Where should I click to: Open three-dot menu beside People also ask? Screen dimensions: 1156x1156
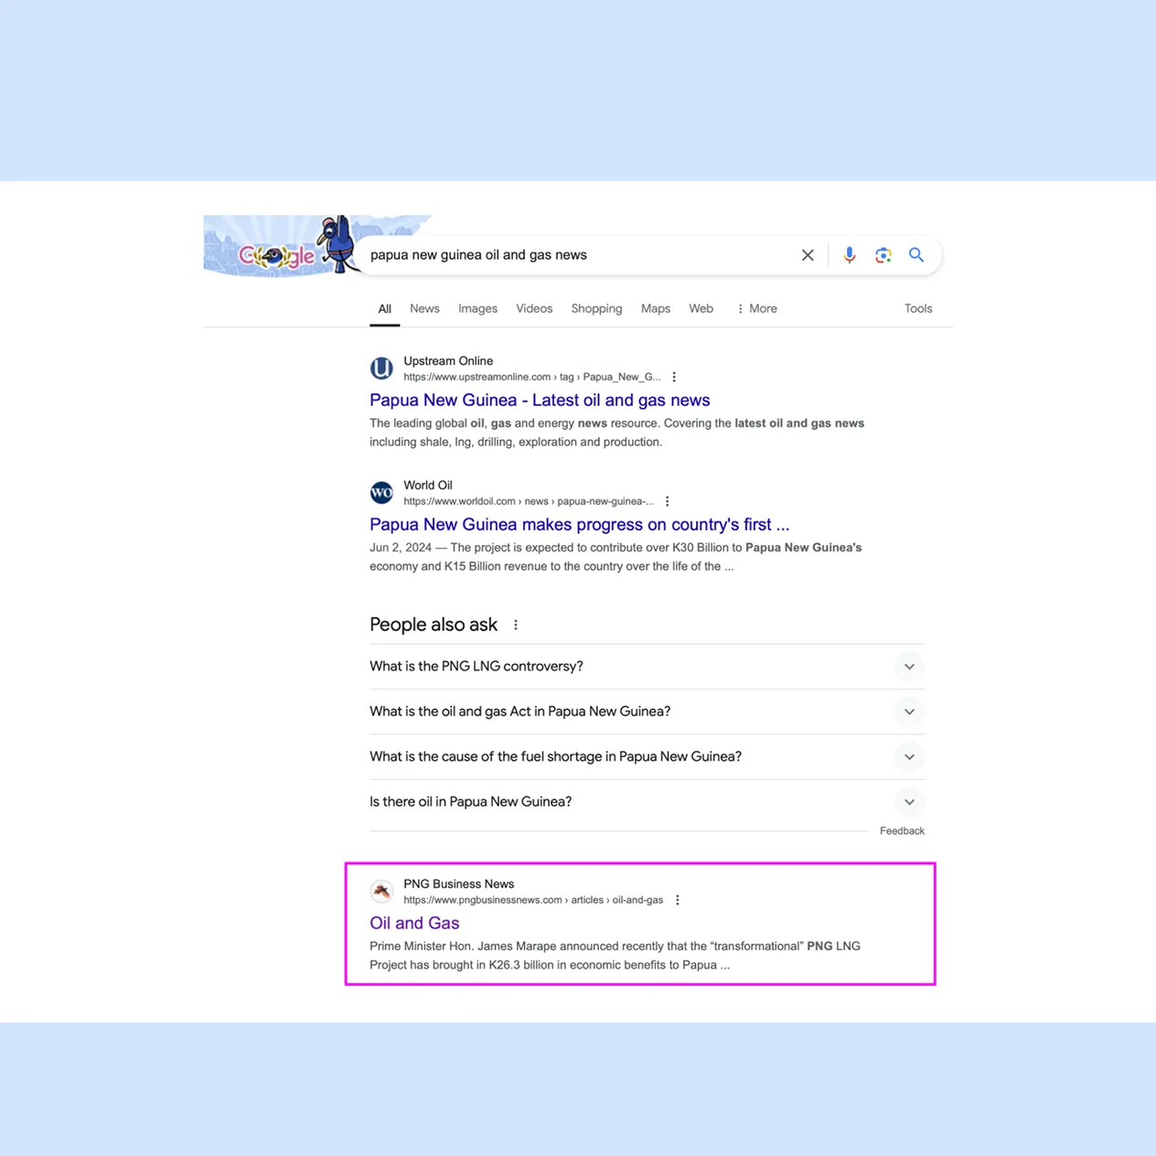coord(516,625)
